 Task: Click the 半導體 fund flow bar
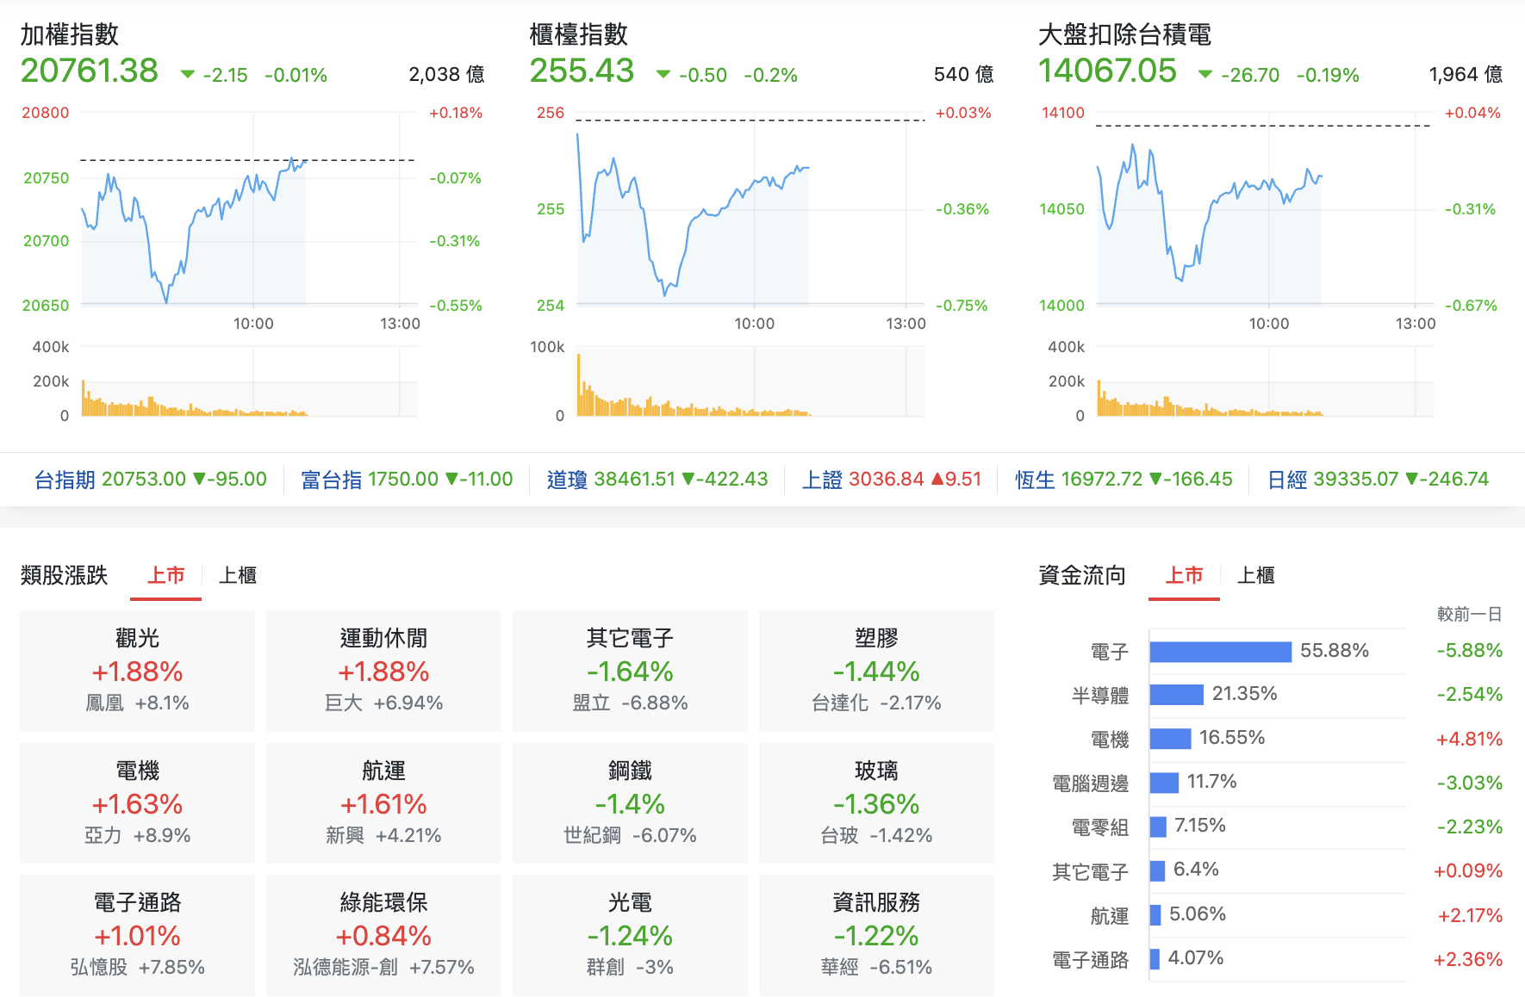coord(1178,695)
